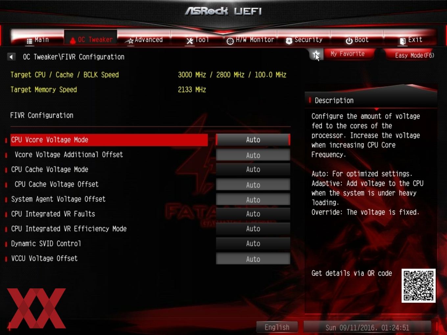Screen dimensions: 447x335
Task: Open the Boot tab
Action: (x=357, y=40)
